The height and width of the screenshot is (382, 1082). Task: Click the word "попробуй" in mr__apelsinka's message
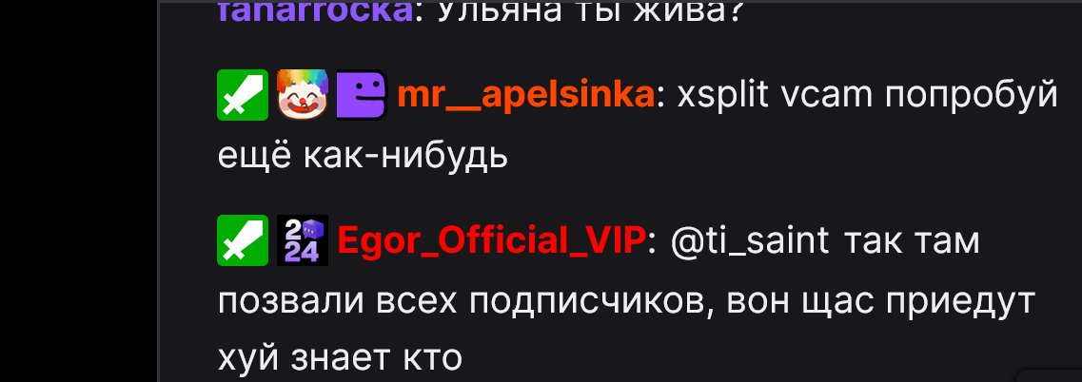[x=971, y=97]
